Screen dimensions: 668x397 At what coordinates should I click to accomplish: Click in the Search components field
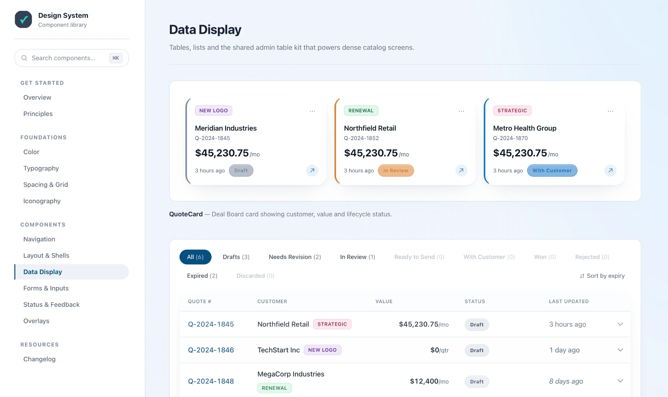[x=71, y=58]
